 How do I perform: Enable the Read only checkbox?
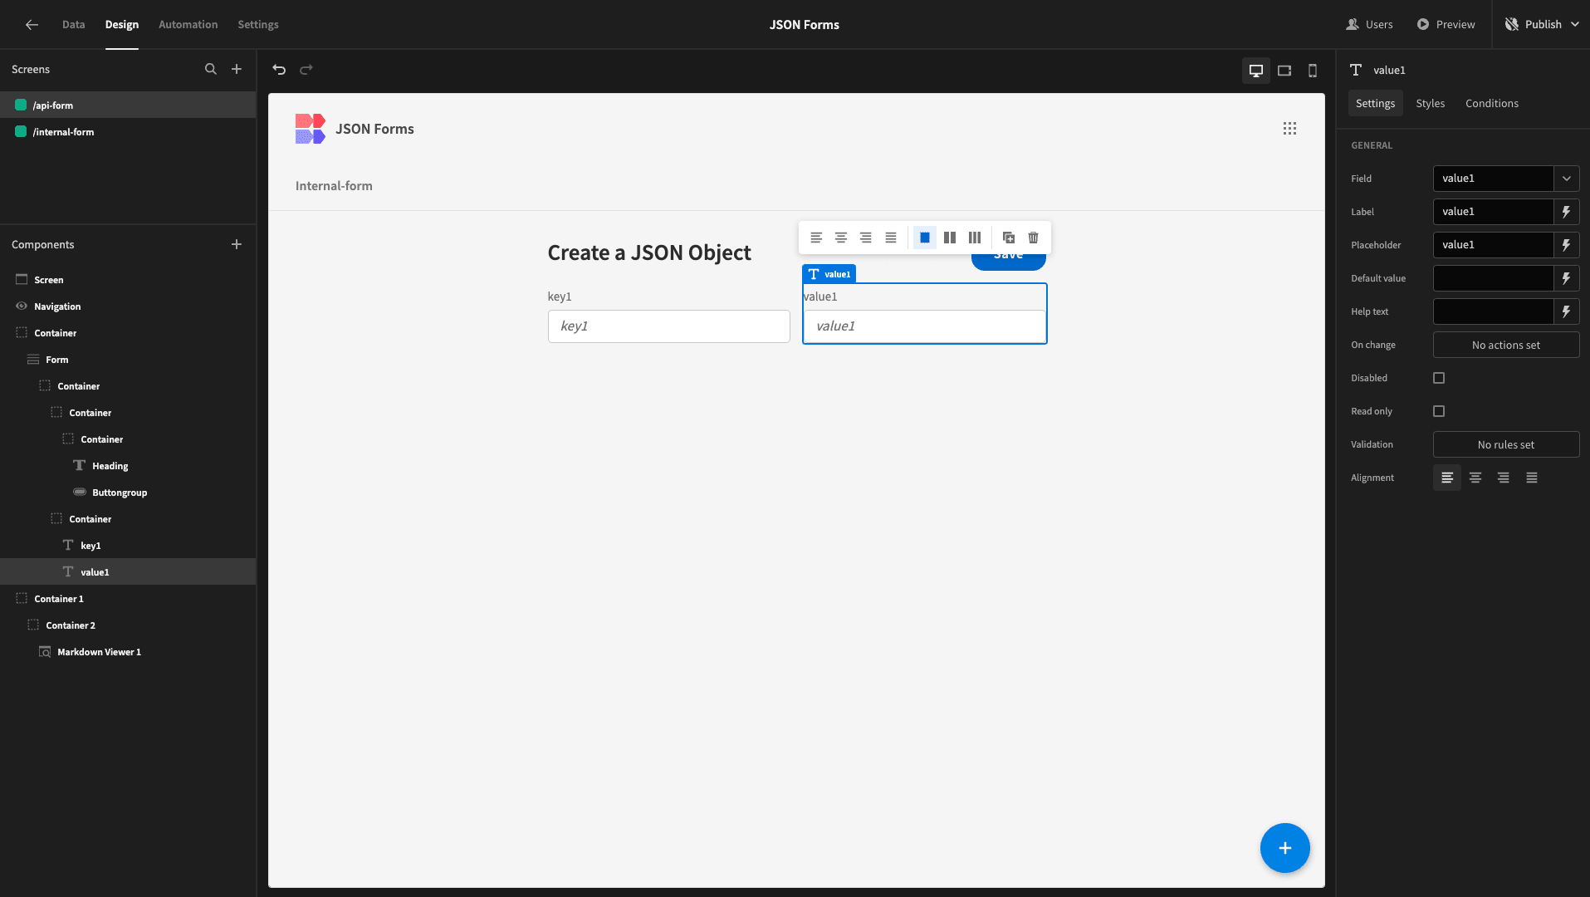[x=1439, y=411]
